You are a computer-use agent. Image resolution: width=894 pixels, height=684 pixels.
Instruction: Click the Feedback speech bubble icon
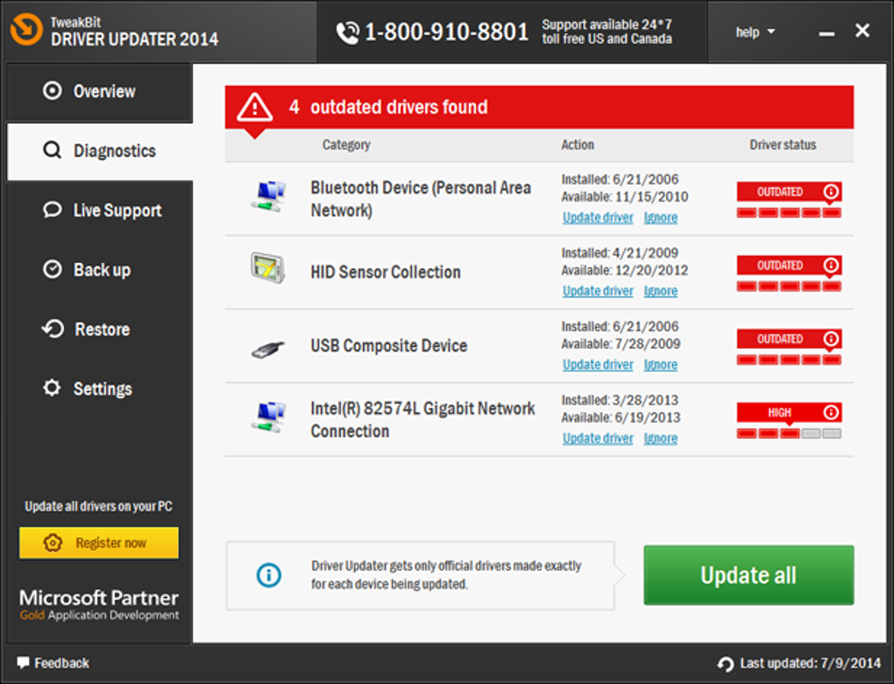(23, 662)
